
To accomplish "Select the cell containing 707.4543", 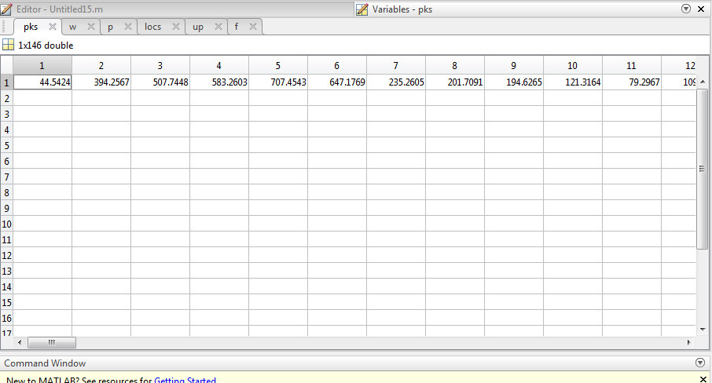I will pos(278,82).
